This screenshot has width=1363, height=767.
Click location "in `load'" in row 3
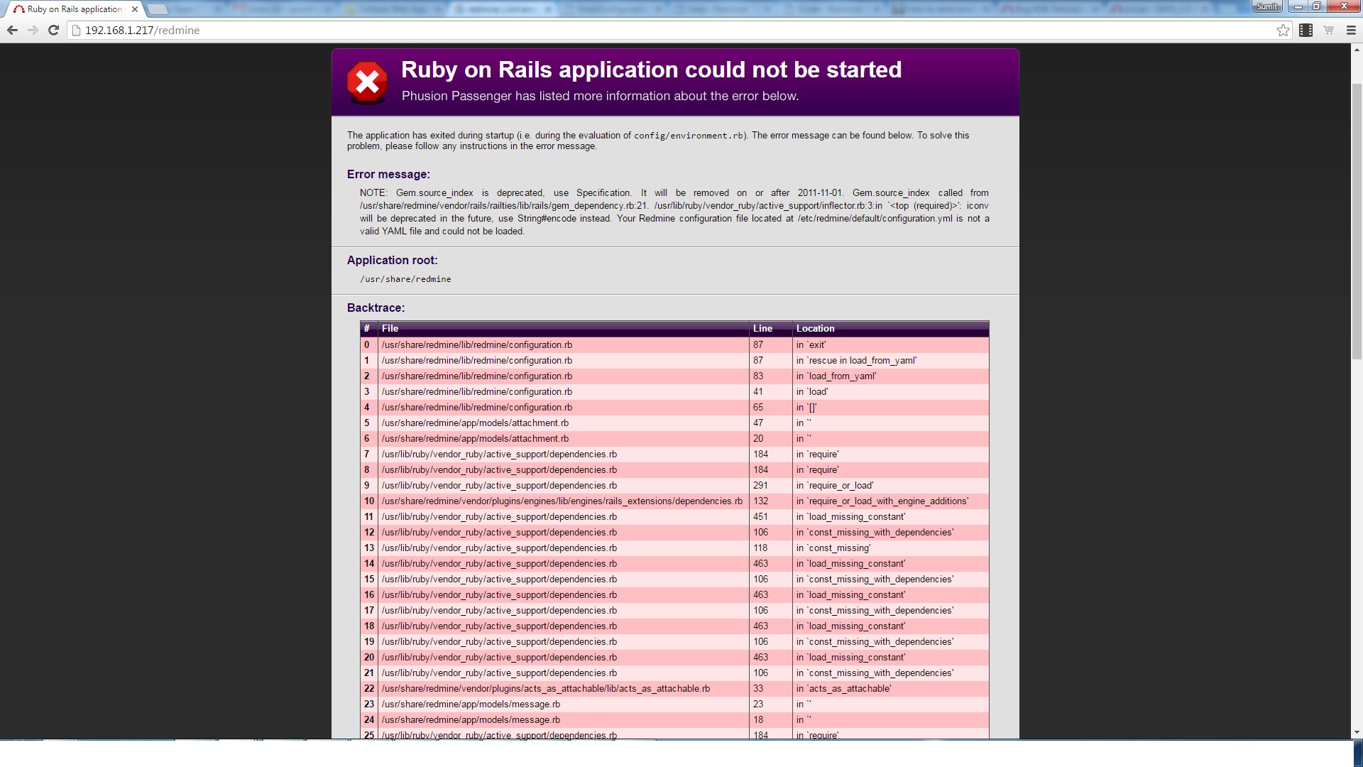(x=811, y=391)
